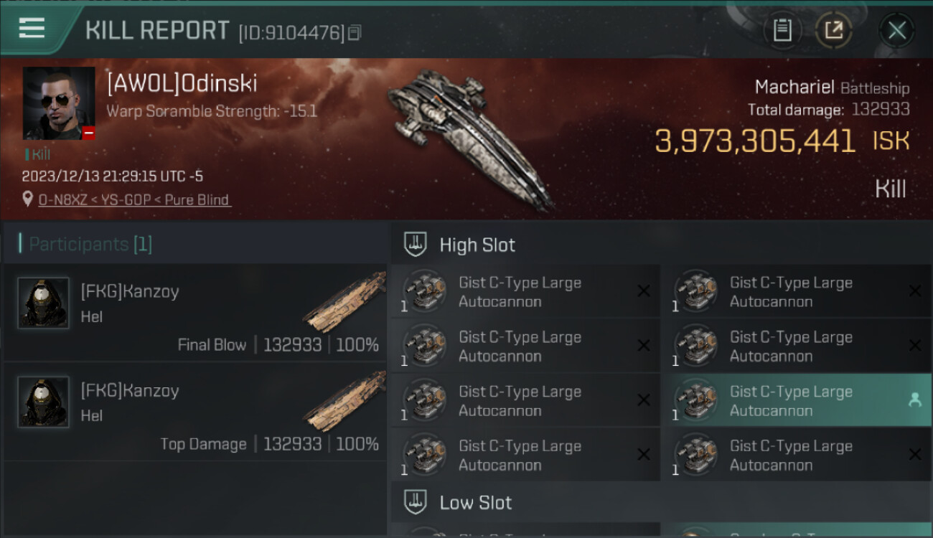The height and width of the screenshot is (538, 933).
Task: Close the Kill Report window
Action: [x=896, y=30]
